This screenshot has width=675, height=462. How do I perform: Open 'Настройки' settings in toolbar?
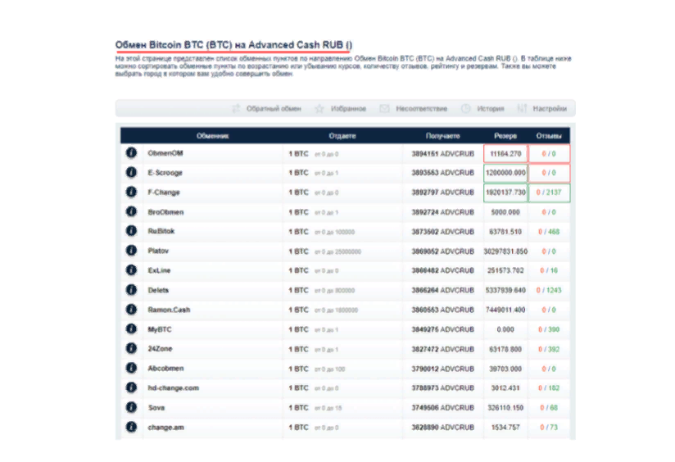541,108
